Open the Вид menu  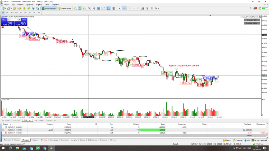tap(13, 5)
